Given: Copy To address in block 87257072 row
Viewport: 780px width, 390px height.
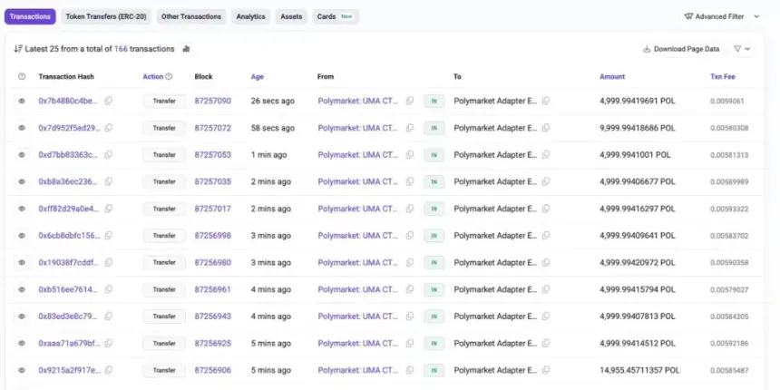Looking at the screenshot, I should coord(546,128).
